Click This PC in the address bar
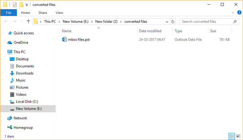The image size is (243, 140). (x=50, y=22)
